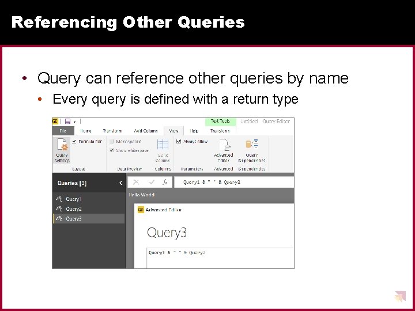This screenshot has height=311, width=415.
Task: Click the Queries [3] pane header
Action: (x=72, y=183)
